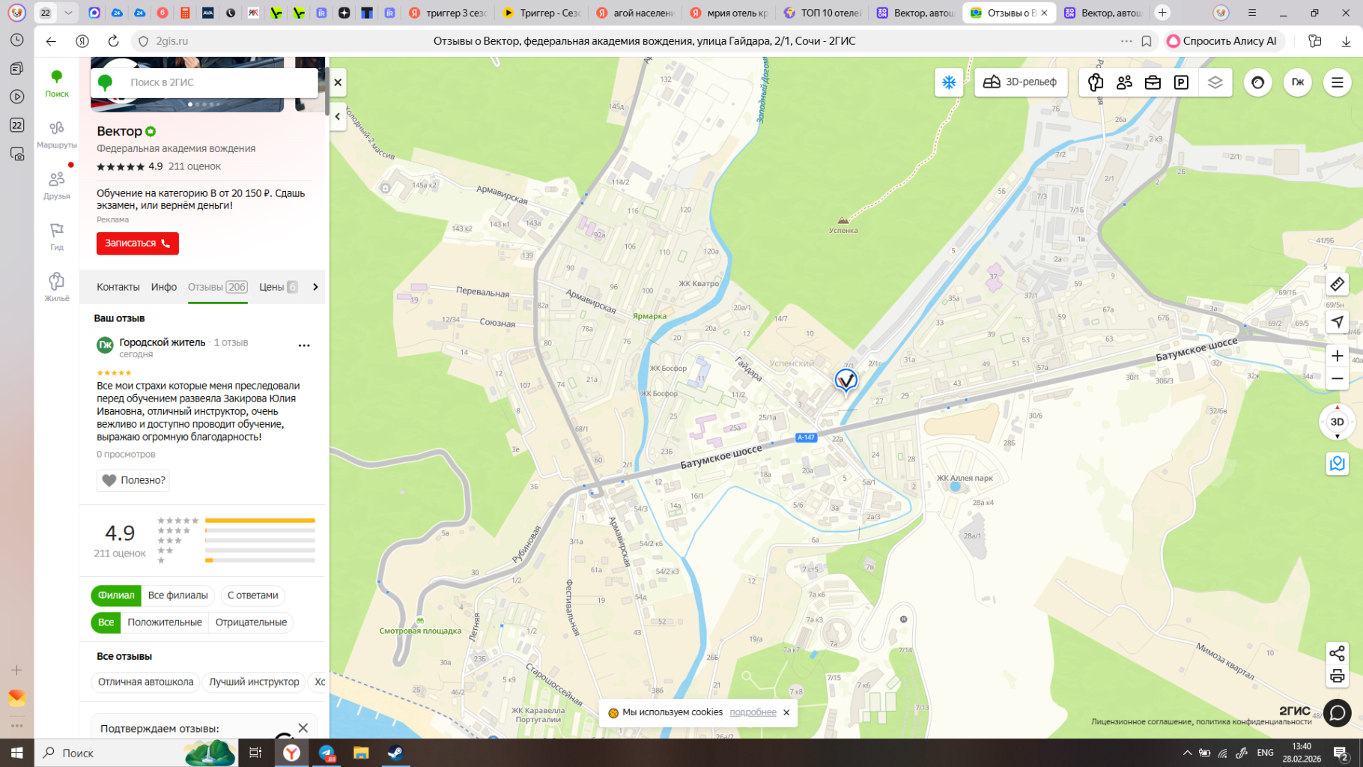Enable the 3D-рельеф terrain mode
Image resolution: width=1363 pixels, height=767 pixels.
tap(1020, 82)
